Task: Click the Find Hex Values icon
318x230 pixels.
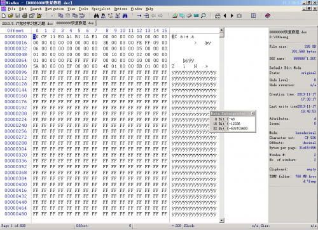Action: tap(104, 16)
